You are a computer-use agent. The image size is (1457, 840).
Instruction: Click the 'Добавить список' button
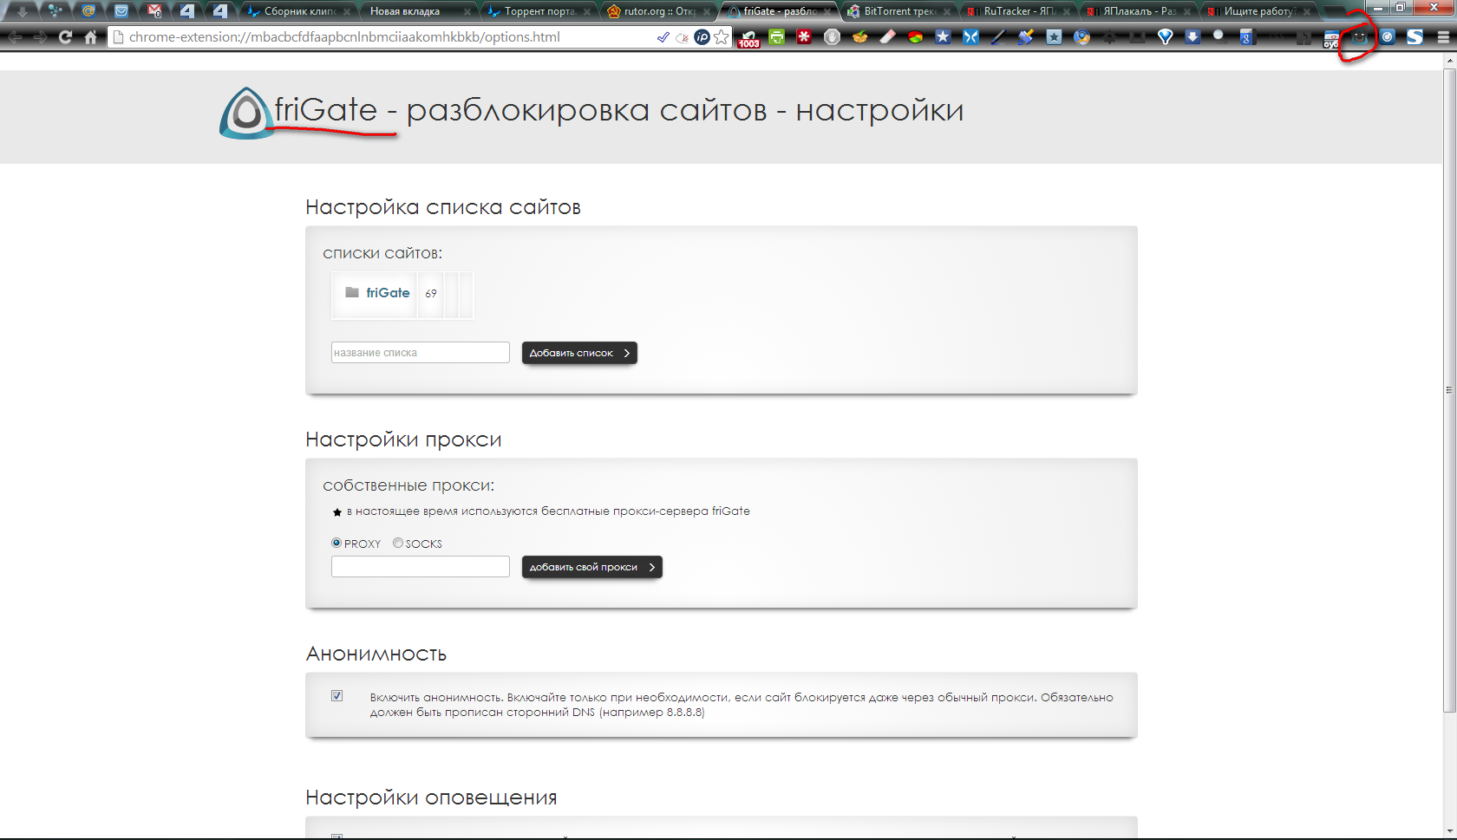pos(579,353)
